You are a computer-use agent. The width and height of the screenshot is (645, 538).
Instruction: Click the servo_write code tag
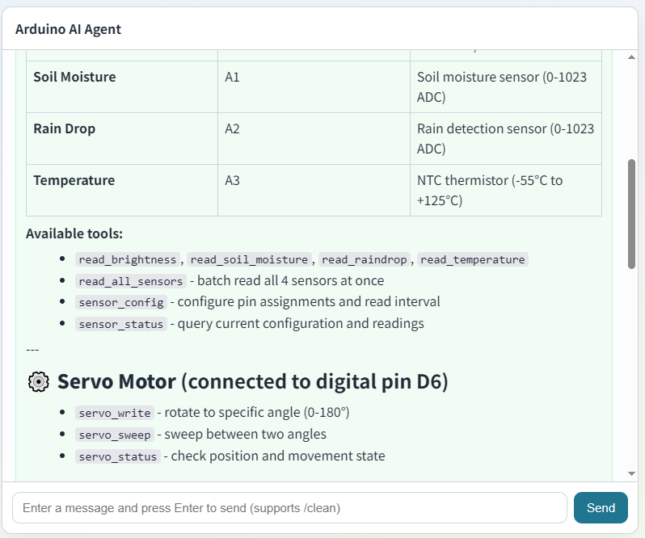(x=115, y=413)
